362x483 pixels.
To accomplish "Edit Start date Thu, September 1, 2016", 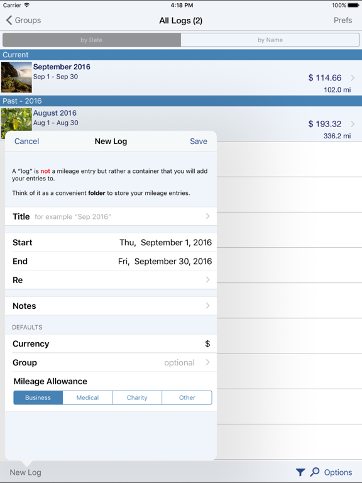I will point(166,243).
